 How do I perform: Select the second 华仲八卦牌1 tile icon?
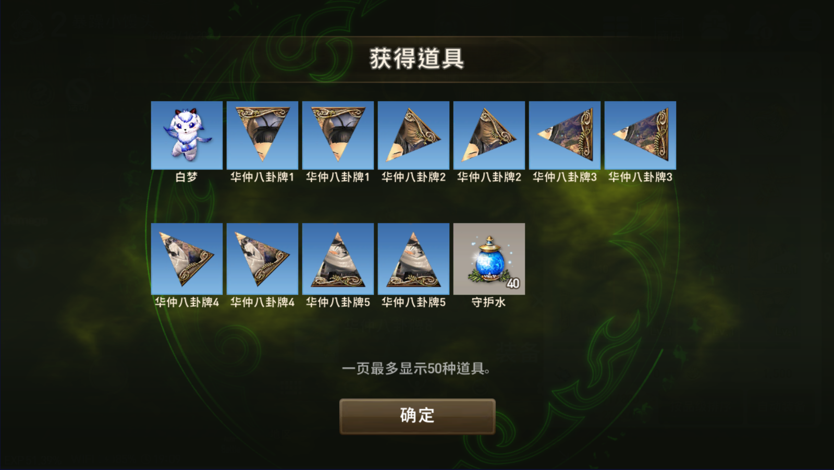point(338,135)
